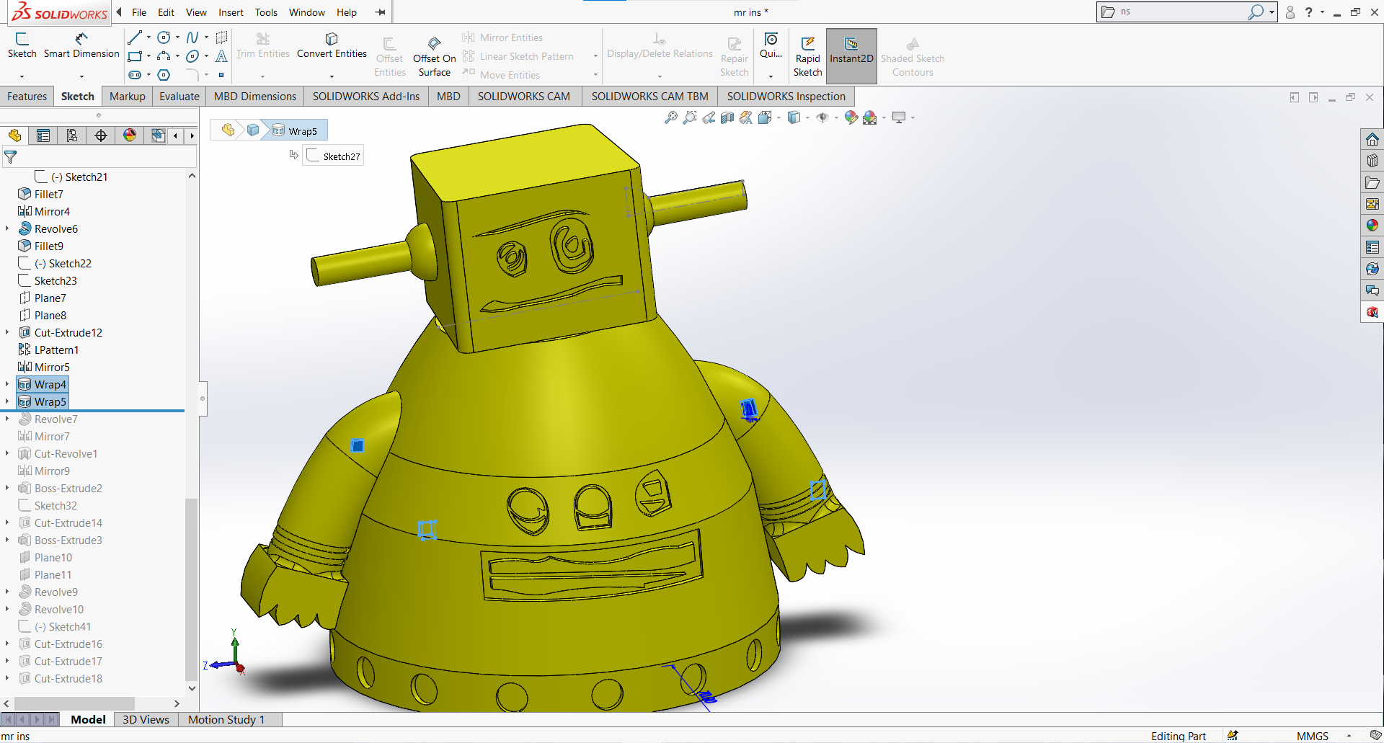Screen dimensions: 1384x743
Task: Switch to the Features tab
Action: (27, 96)
